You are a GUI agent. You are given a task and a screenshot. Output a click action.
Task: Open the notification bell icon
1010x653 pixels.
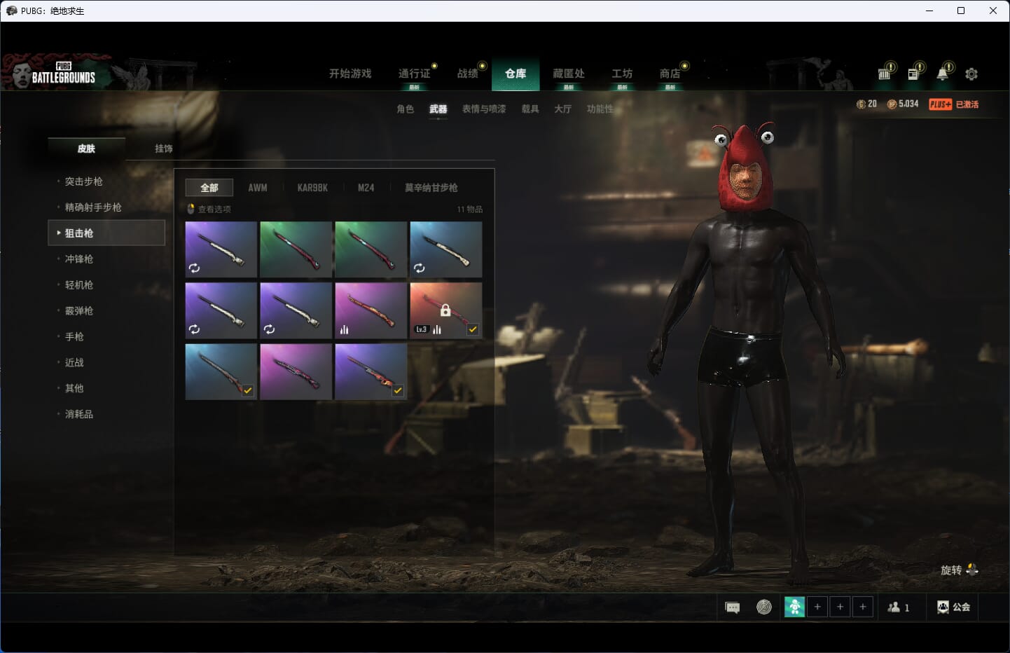click(943, 74)
